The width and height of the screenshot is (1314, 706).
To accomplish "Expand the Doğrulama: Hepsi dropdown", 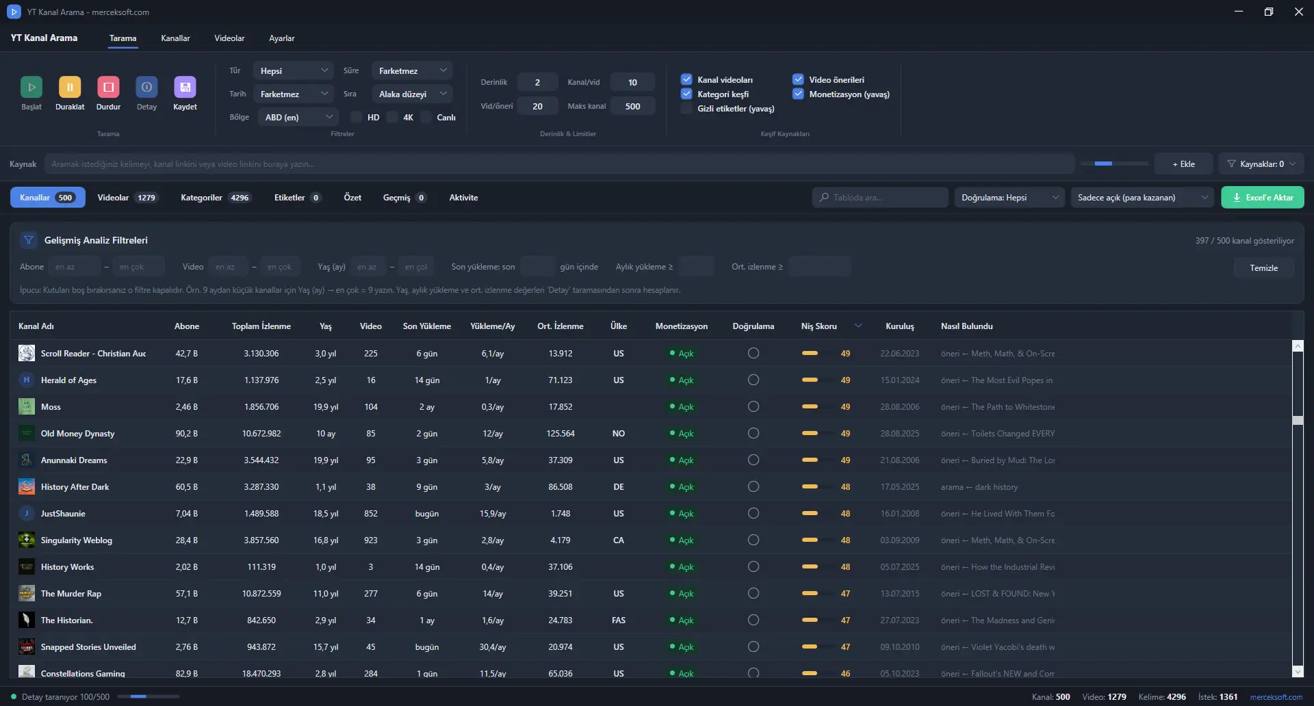I will 1009,198.
